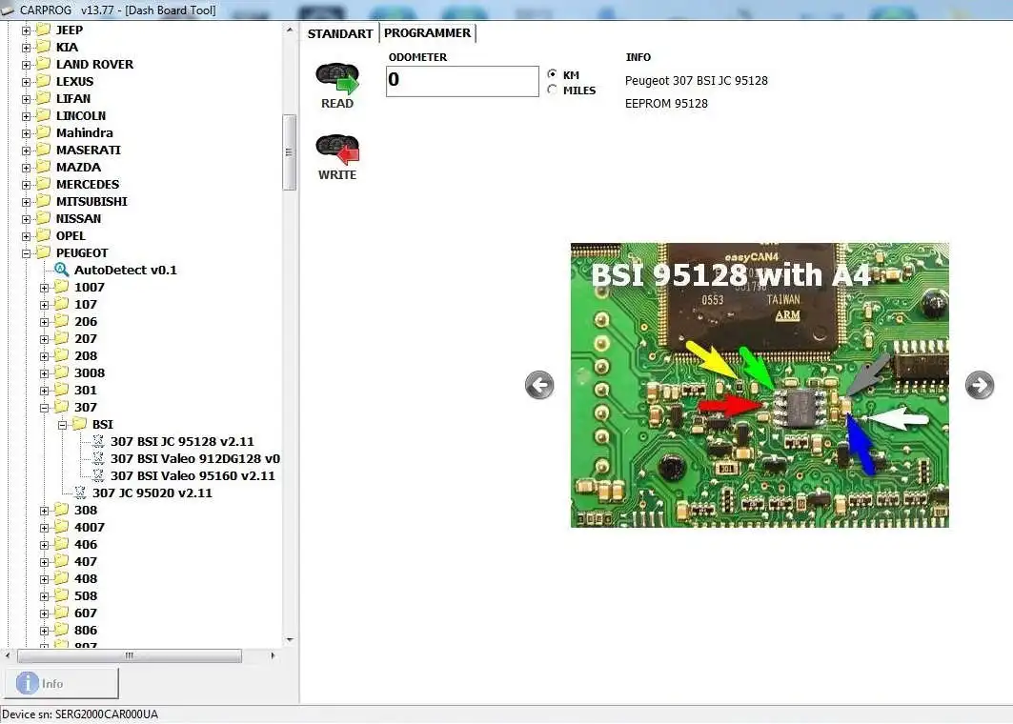Go to next picture with right arrow
The height and width of the screenshot is (724, 1013).
[x=980, y=386]
